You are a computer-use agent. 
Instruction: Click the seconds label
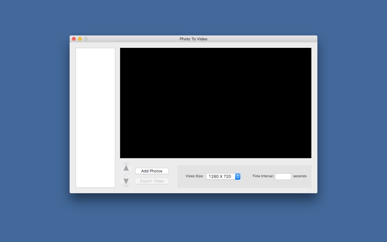tap(300, 176)
